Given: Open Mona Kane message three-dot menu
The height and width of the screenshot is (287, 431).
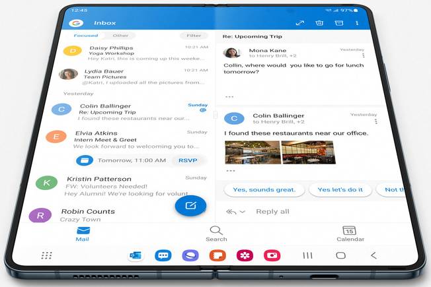Looking at the screenshot, I should pyautogui.click(x=363, y=55).
